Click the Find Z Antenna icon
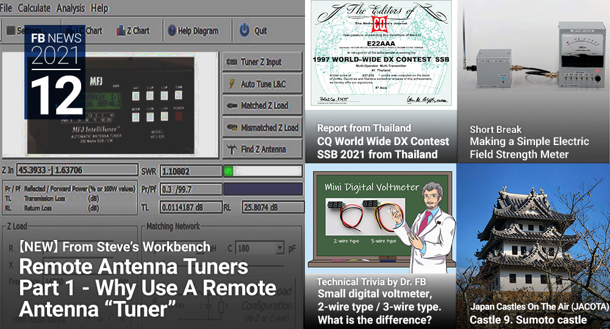610x329 pixels. (231, 149)
